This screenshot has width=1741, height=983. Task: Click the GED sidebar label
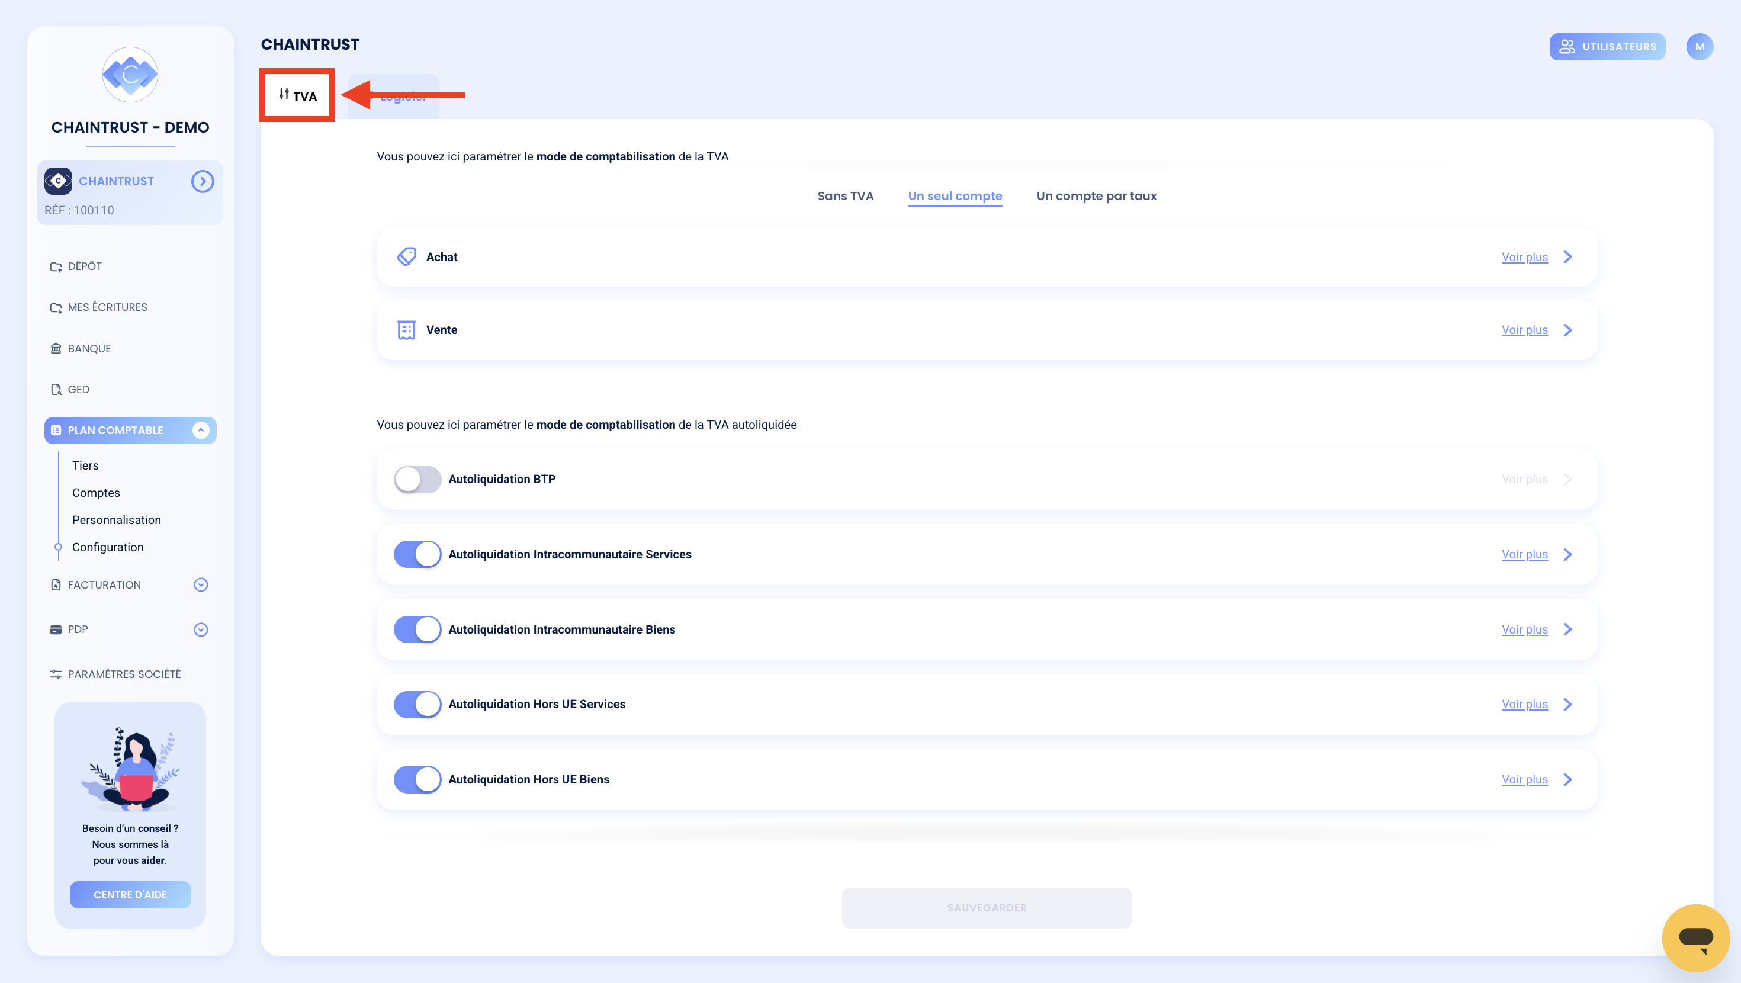[x=78, y=390]
